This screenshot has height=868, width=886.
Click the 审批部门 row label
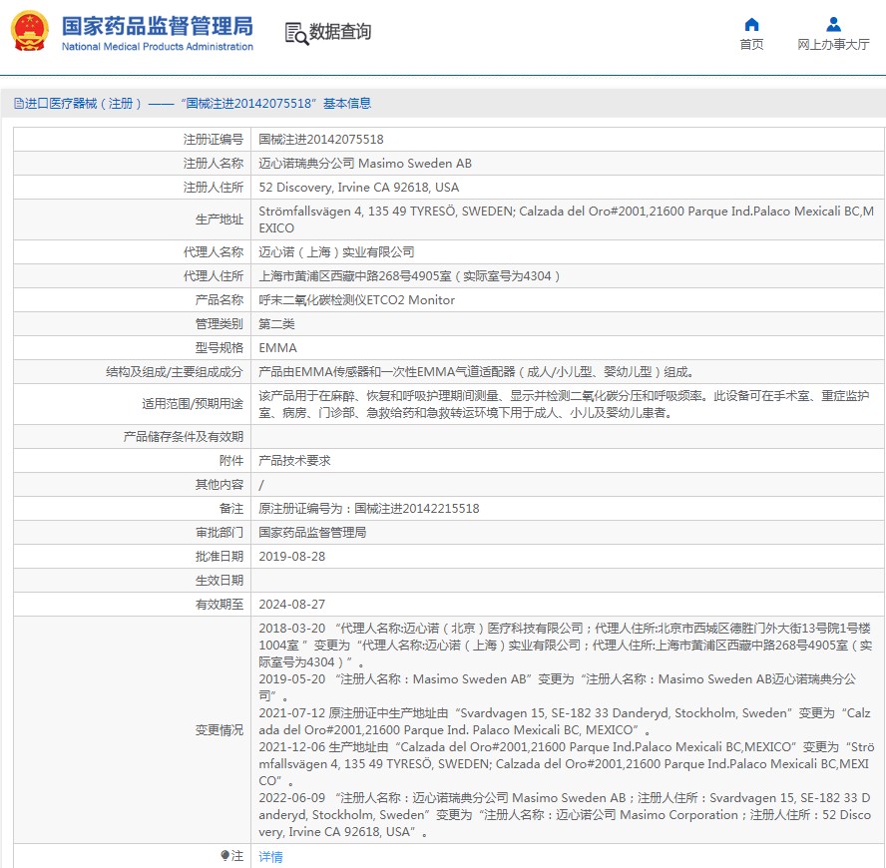tap(220, 533)
